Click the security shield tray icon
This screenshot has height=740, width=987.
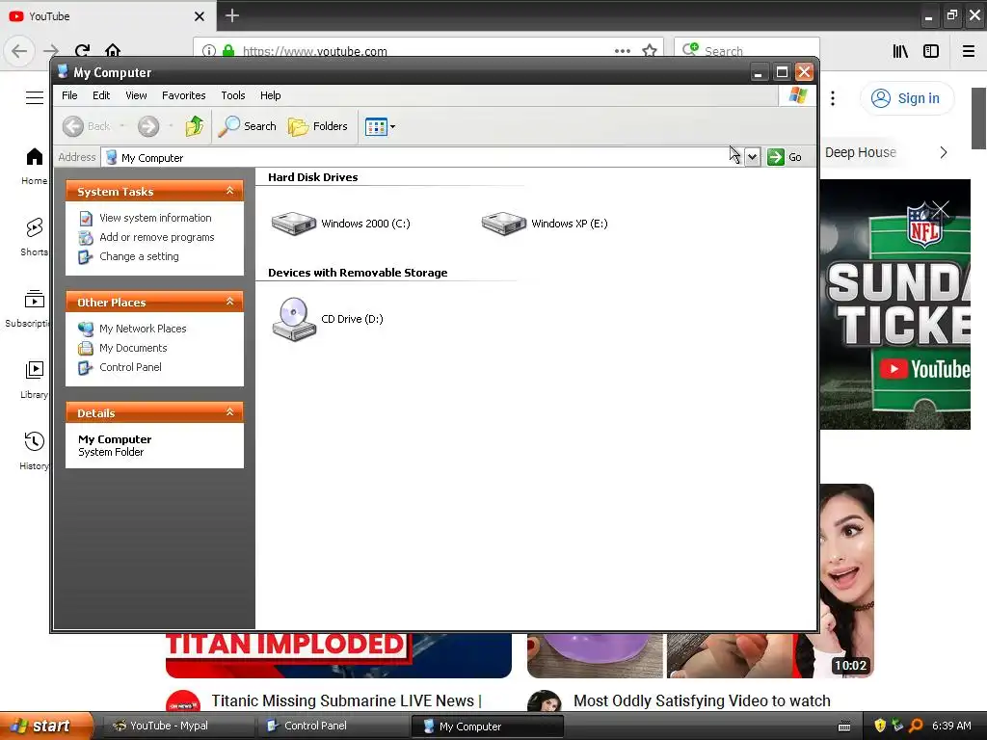pyautogui.click(x=880, y=726)
